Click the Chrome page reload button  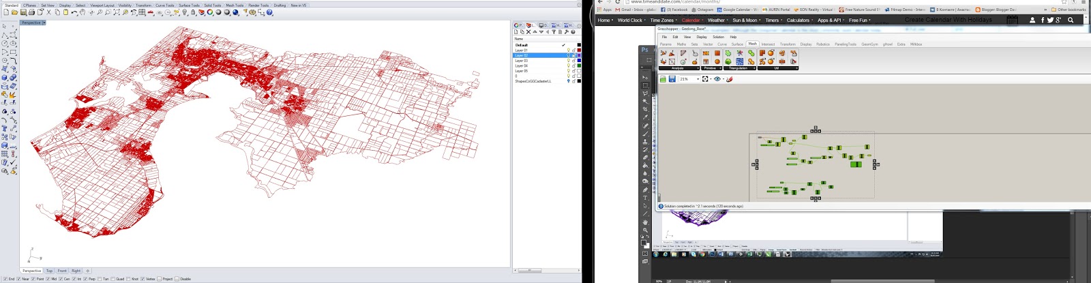click(618, 2)
